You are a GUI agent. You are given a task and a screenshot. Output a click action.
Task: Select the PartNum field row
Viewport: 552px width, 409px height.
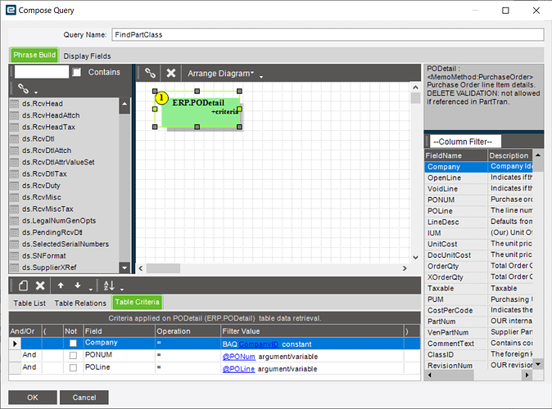pyautogui.click(x=478, y=321)
